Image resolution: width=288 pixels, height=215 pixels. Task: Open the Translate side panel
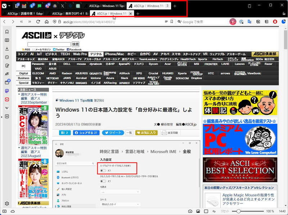point(7,74)
